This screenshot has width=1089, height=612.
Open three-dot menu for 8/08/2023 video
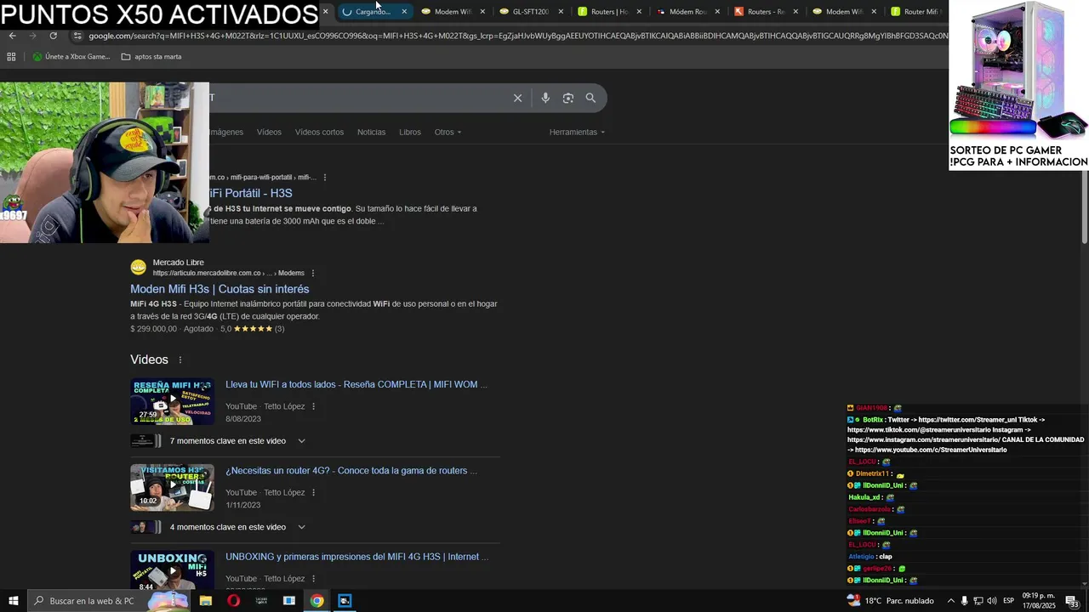[314, 406]
